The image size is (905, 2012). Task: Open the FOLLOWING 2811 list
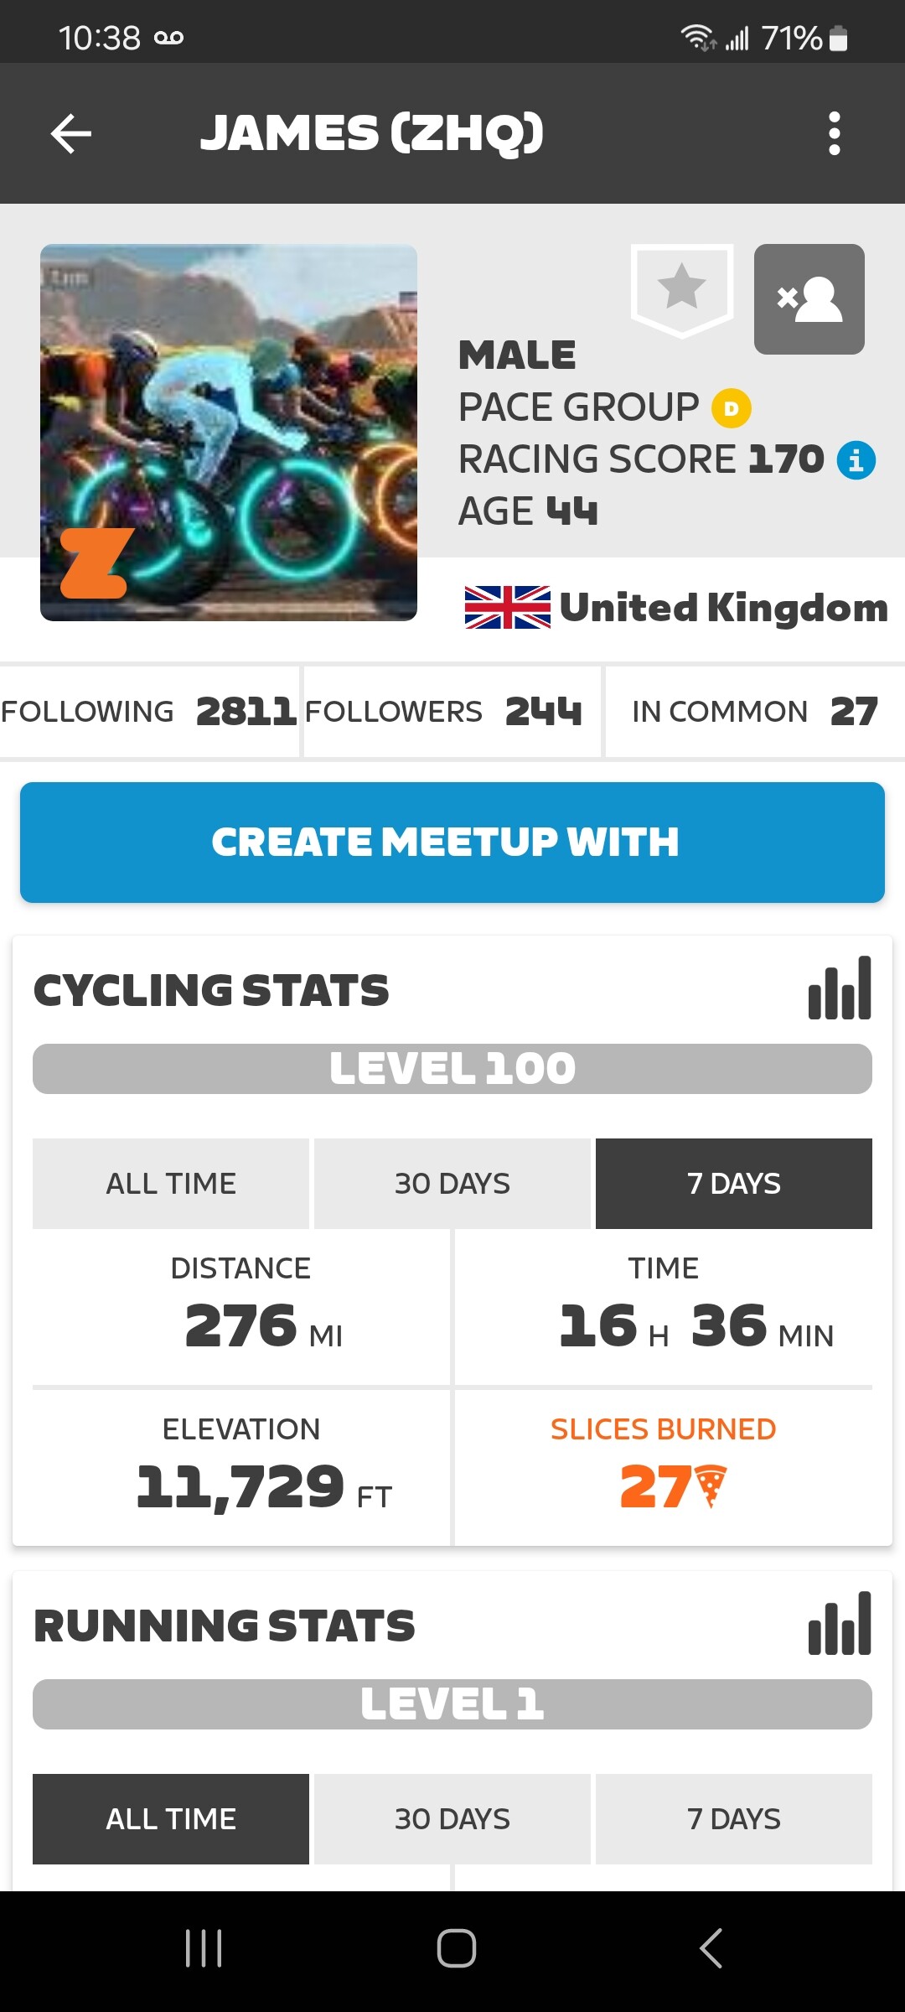pos(149,712)
